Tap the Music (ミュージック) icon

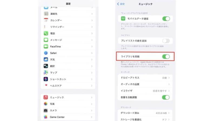(x=46, y=97)
